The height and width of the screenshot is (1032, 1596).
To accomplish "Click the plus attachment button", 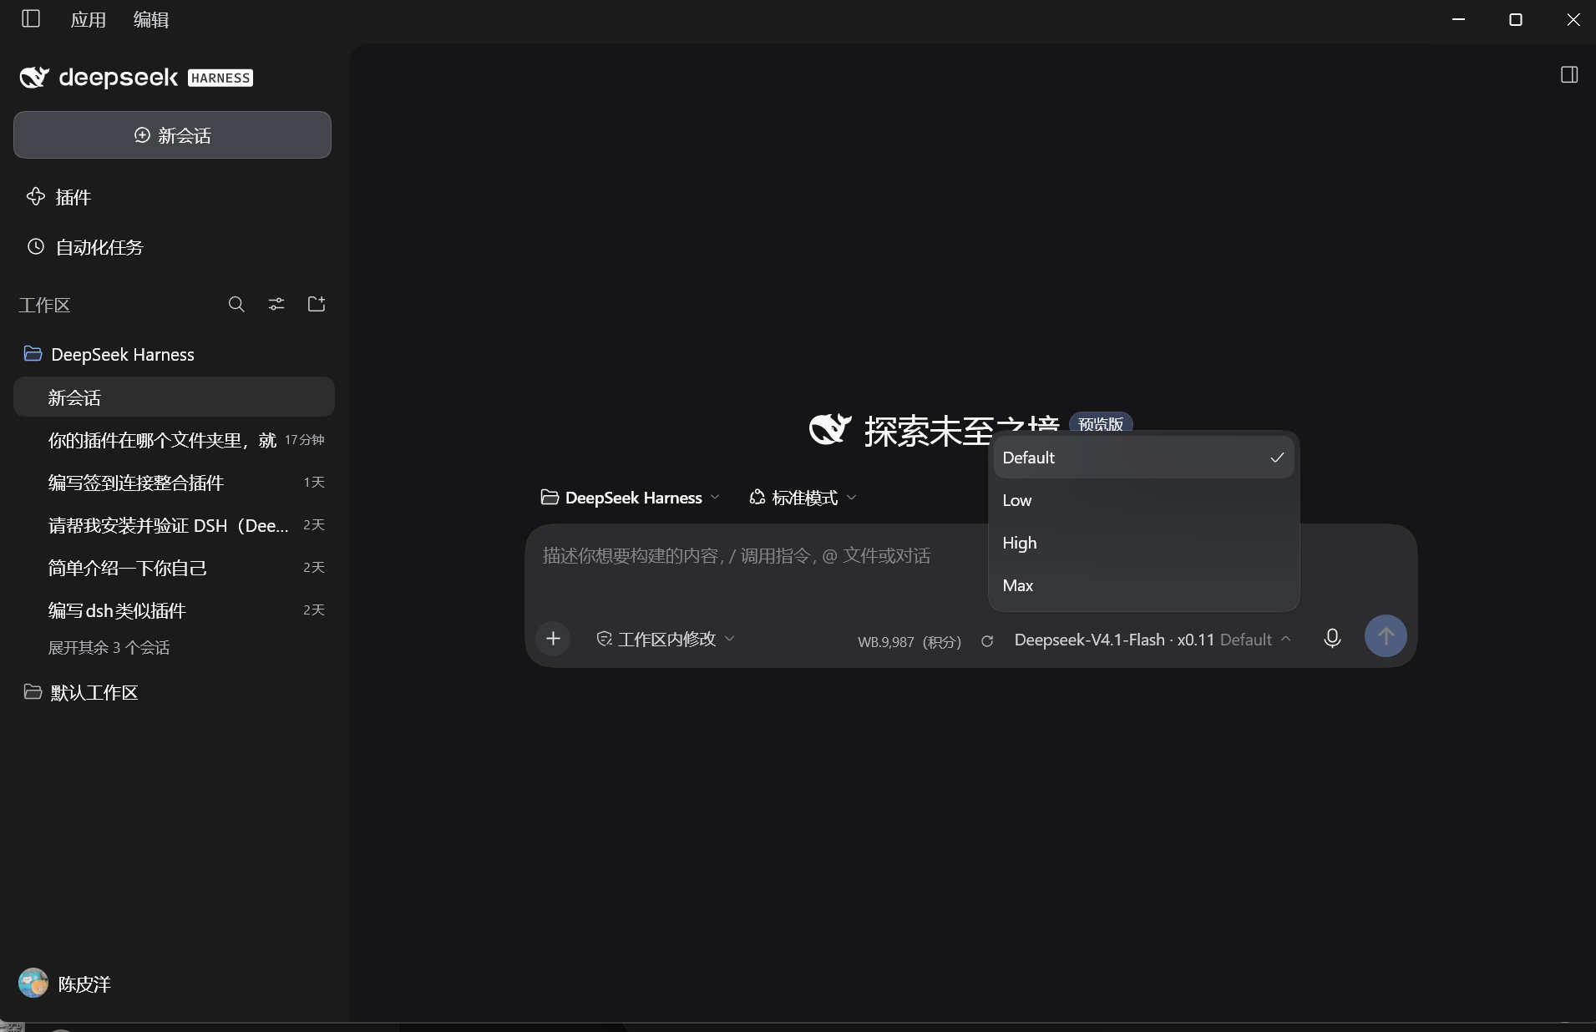I will pyautogui.click(x=553, y=639).
